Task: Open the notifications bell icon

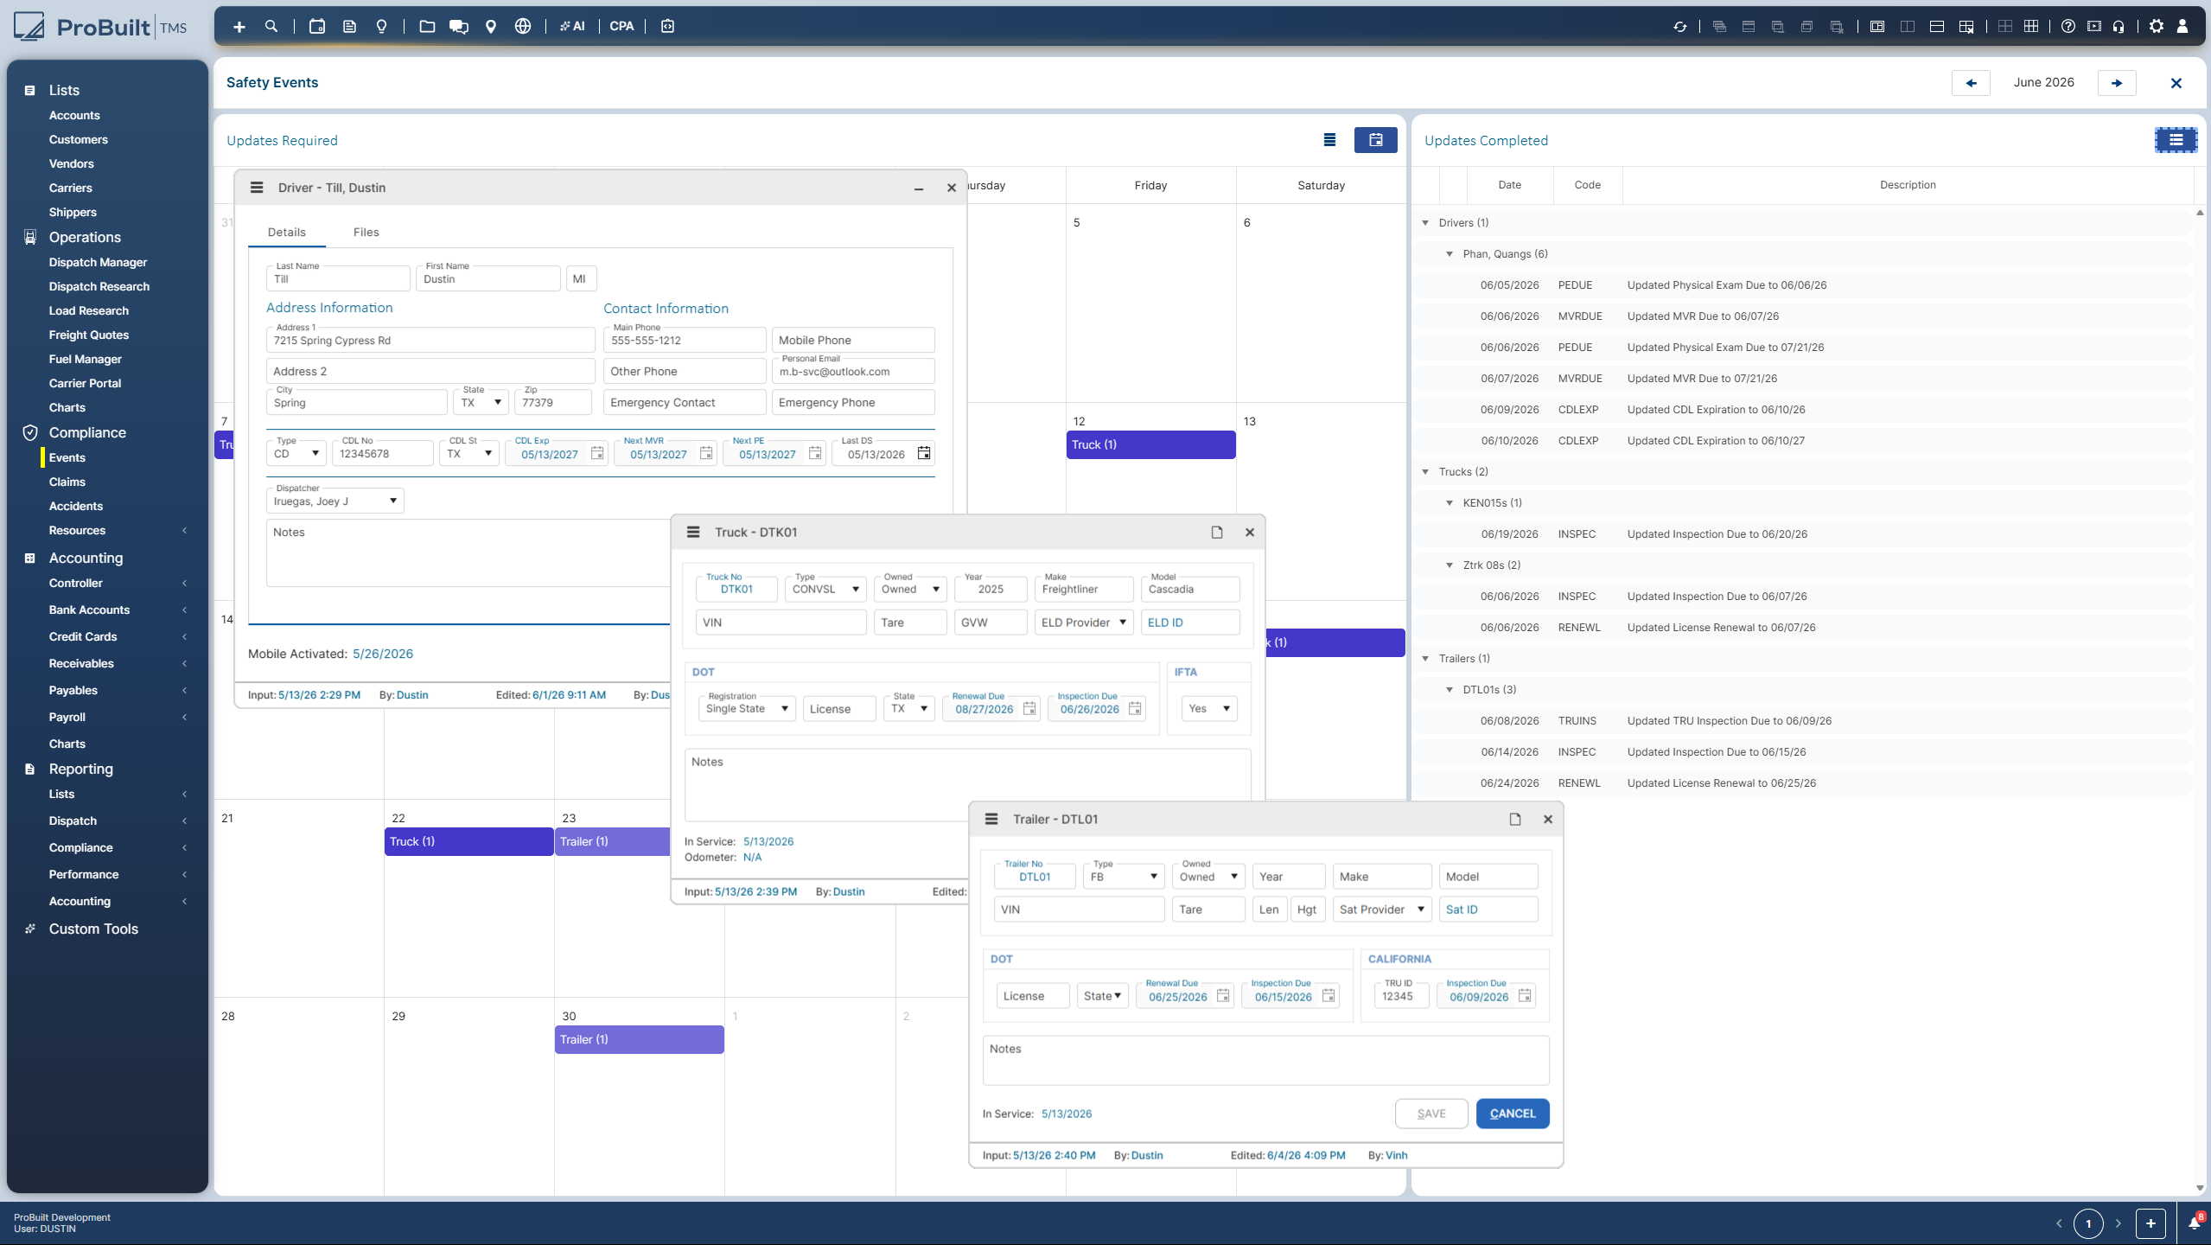Action: pyautogui.click(x=2195, y=1223)
